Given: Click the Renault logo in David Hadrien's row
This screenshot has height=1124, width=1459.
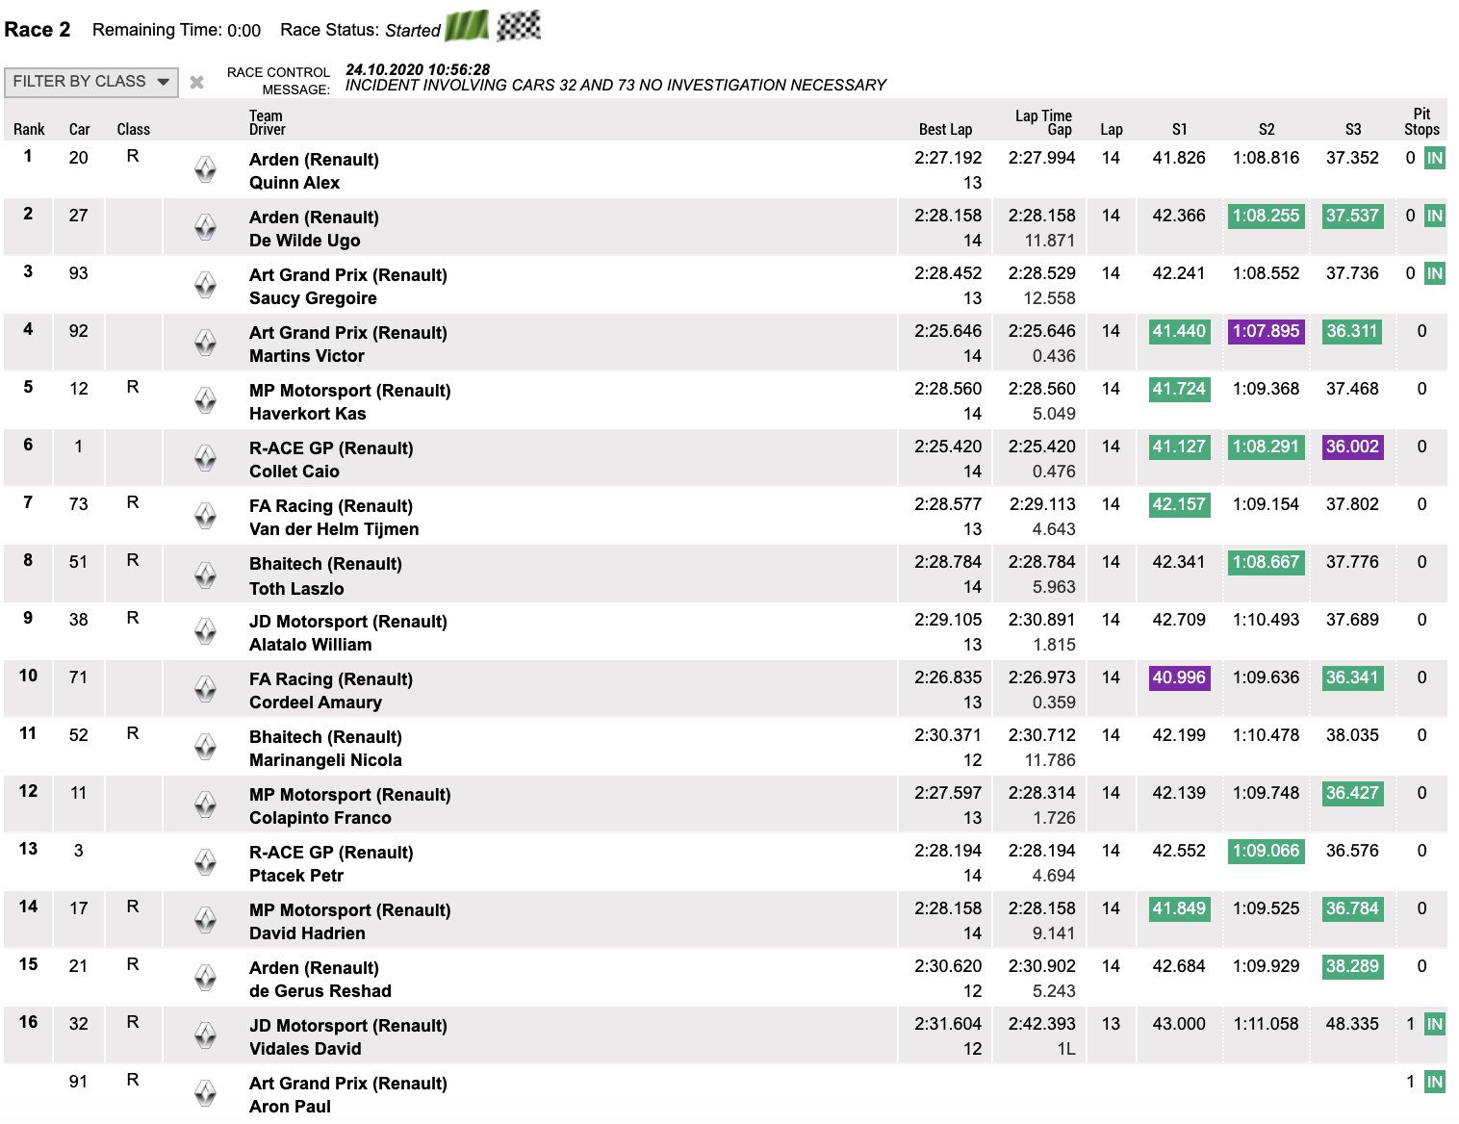Looking at the screenshot, I should (x=205, y=920).
